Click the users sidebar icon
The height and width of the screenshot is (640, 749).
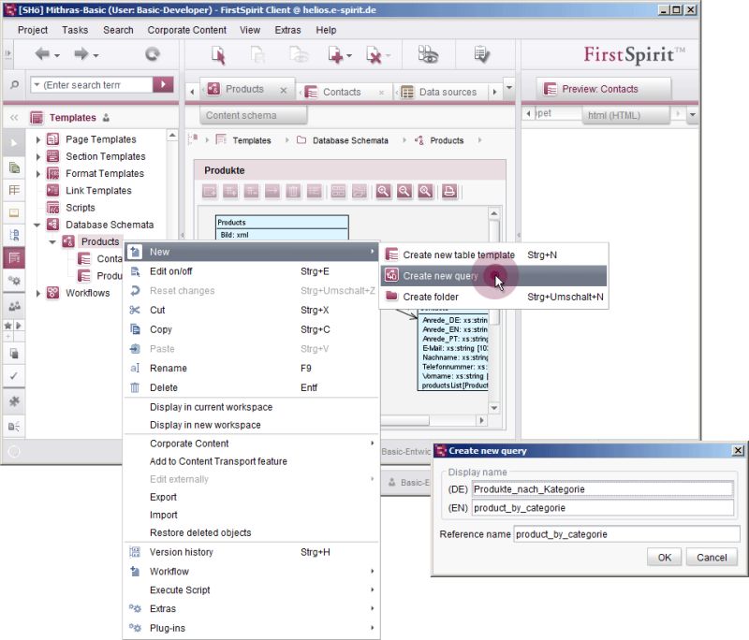point(14,306)
